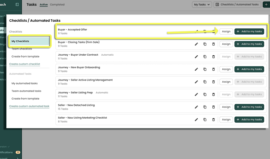This screenshot has height=159, width=270.
Task: Select the Active tasks tab
Action: click(x=43, y=5)
